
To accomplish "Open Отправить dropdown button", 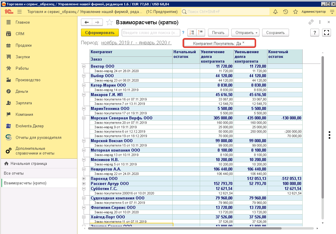I will click(246, 32).
